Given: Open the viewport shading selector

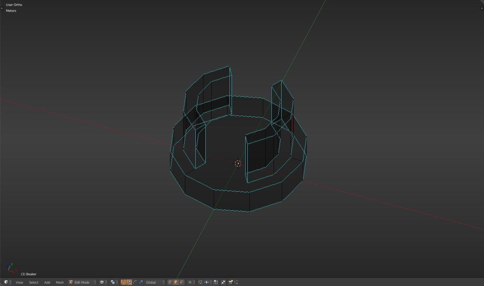Looking at the screenshot, I should pos(103,282).
